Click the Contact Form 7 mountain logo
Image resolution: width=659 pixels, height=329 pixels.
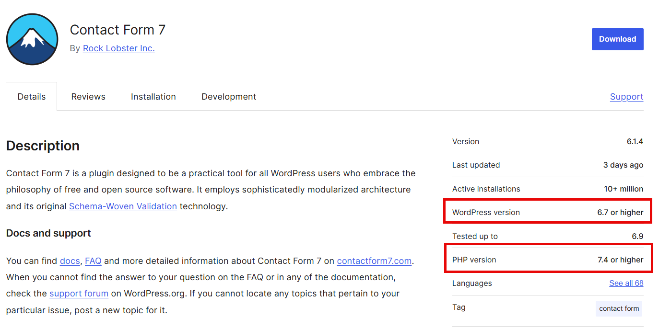click(x=32, y=39)
